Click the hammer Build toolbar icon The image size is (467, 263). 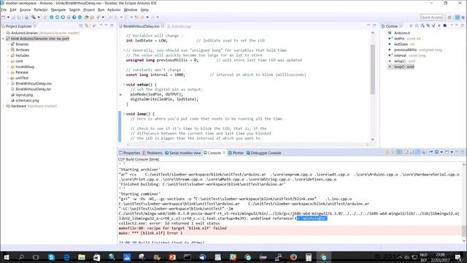(34, 18)
